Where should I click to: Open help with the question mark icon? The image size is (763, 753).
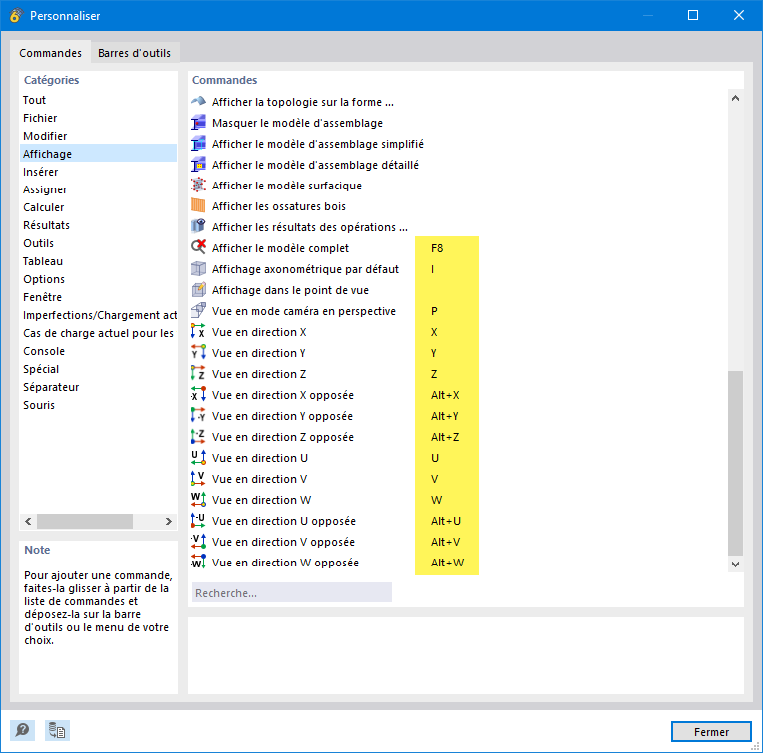point(22,730)
